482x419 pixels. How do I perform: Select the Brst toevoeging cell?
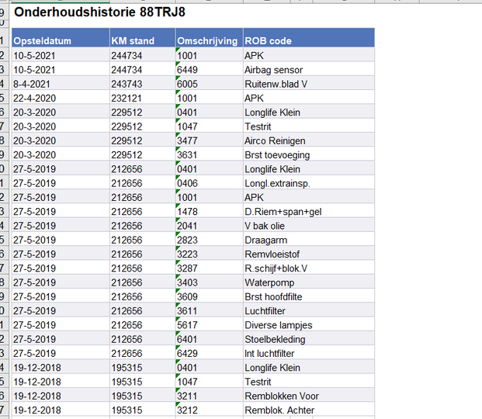tap(309, 155)
